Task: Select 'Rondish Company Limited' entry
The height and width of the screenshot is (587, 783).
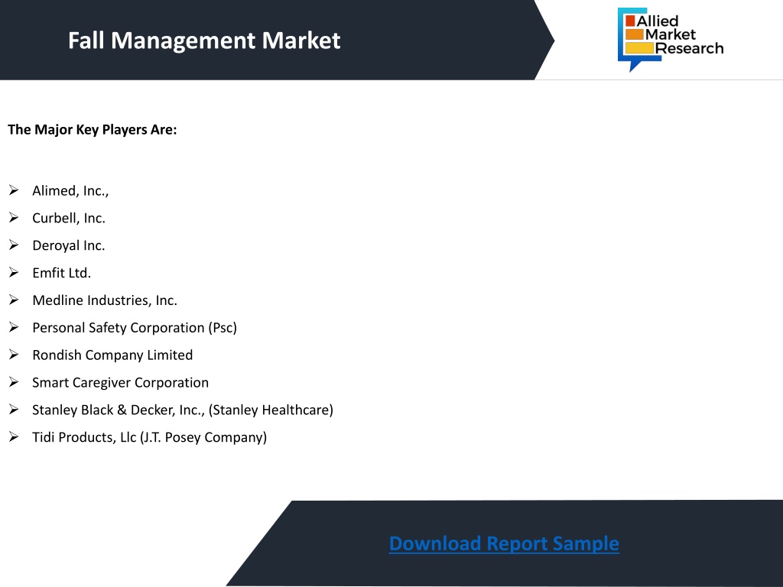Action: click(112, 355)
